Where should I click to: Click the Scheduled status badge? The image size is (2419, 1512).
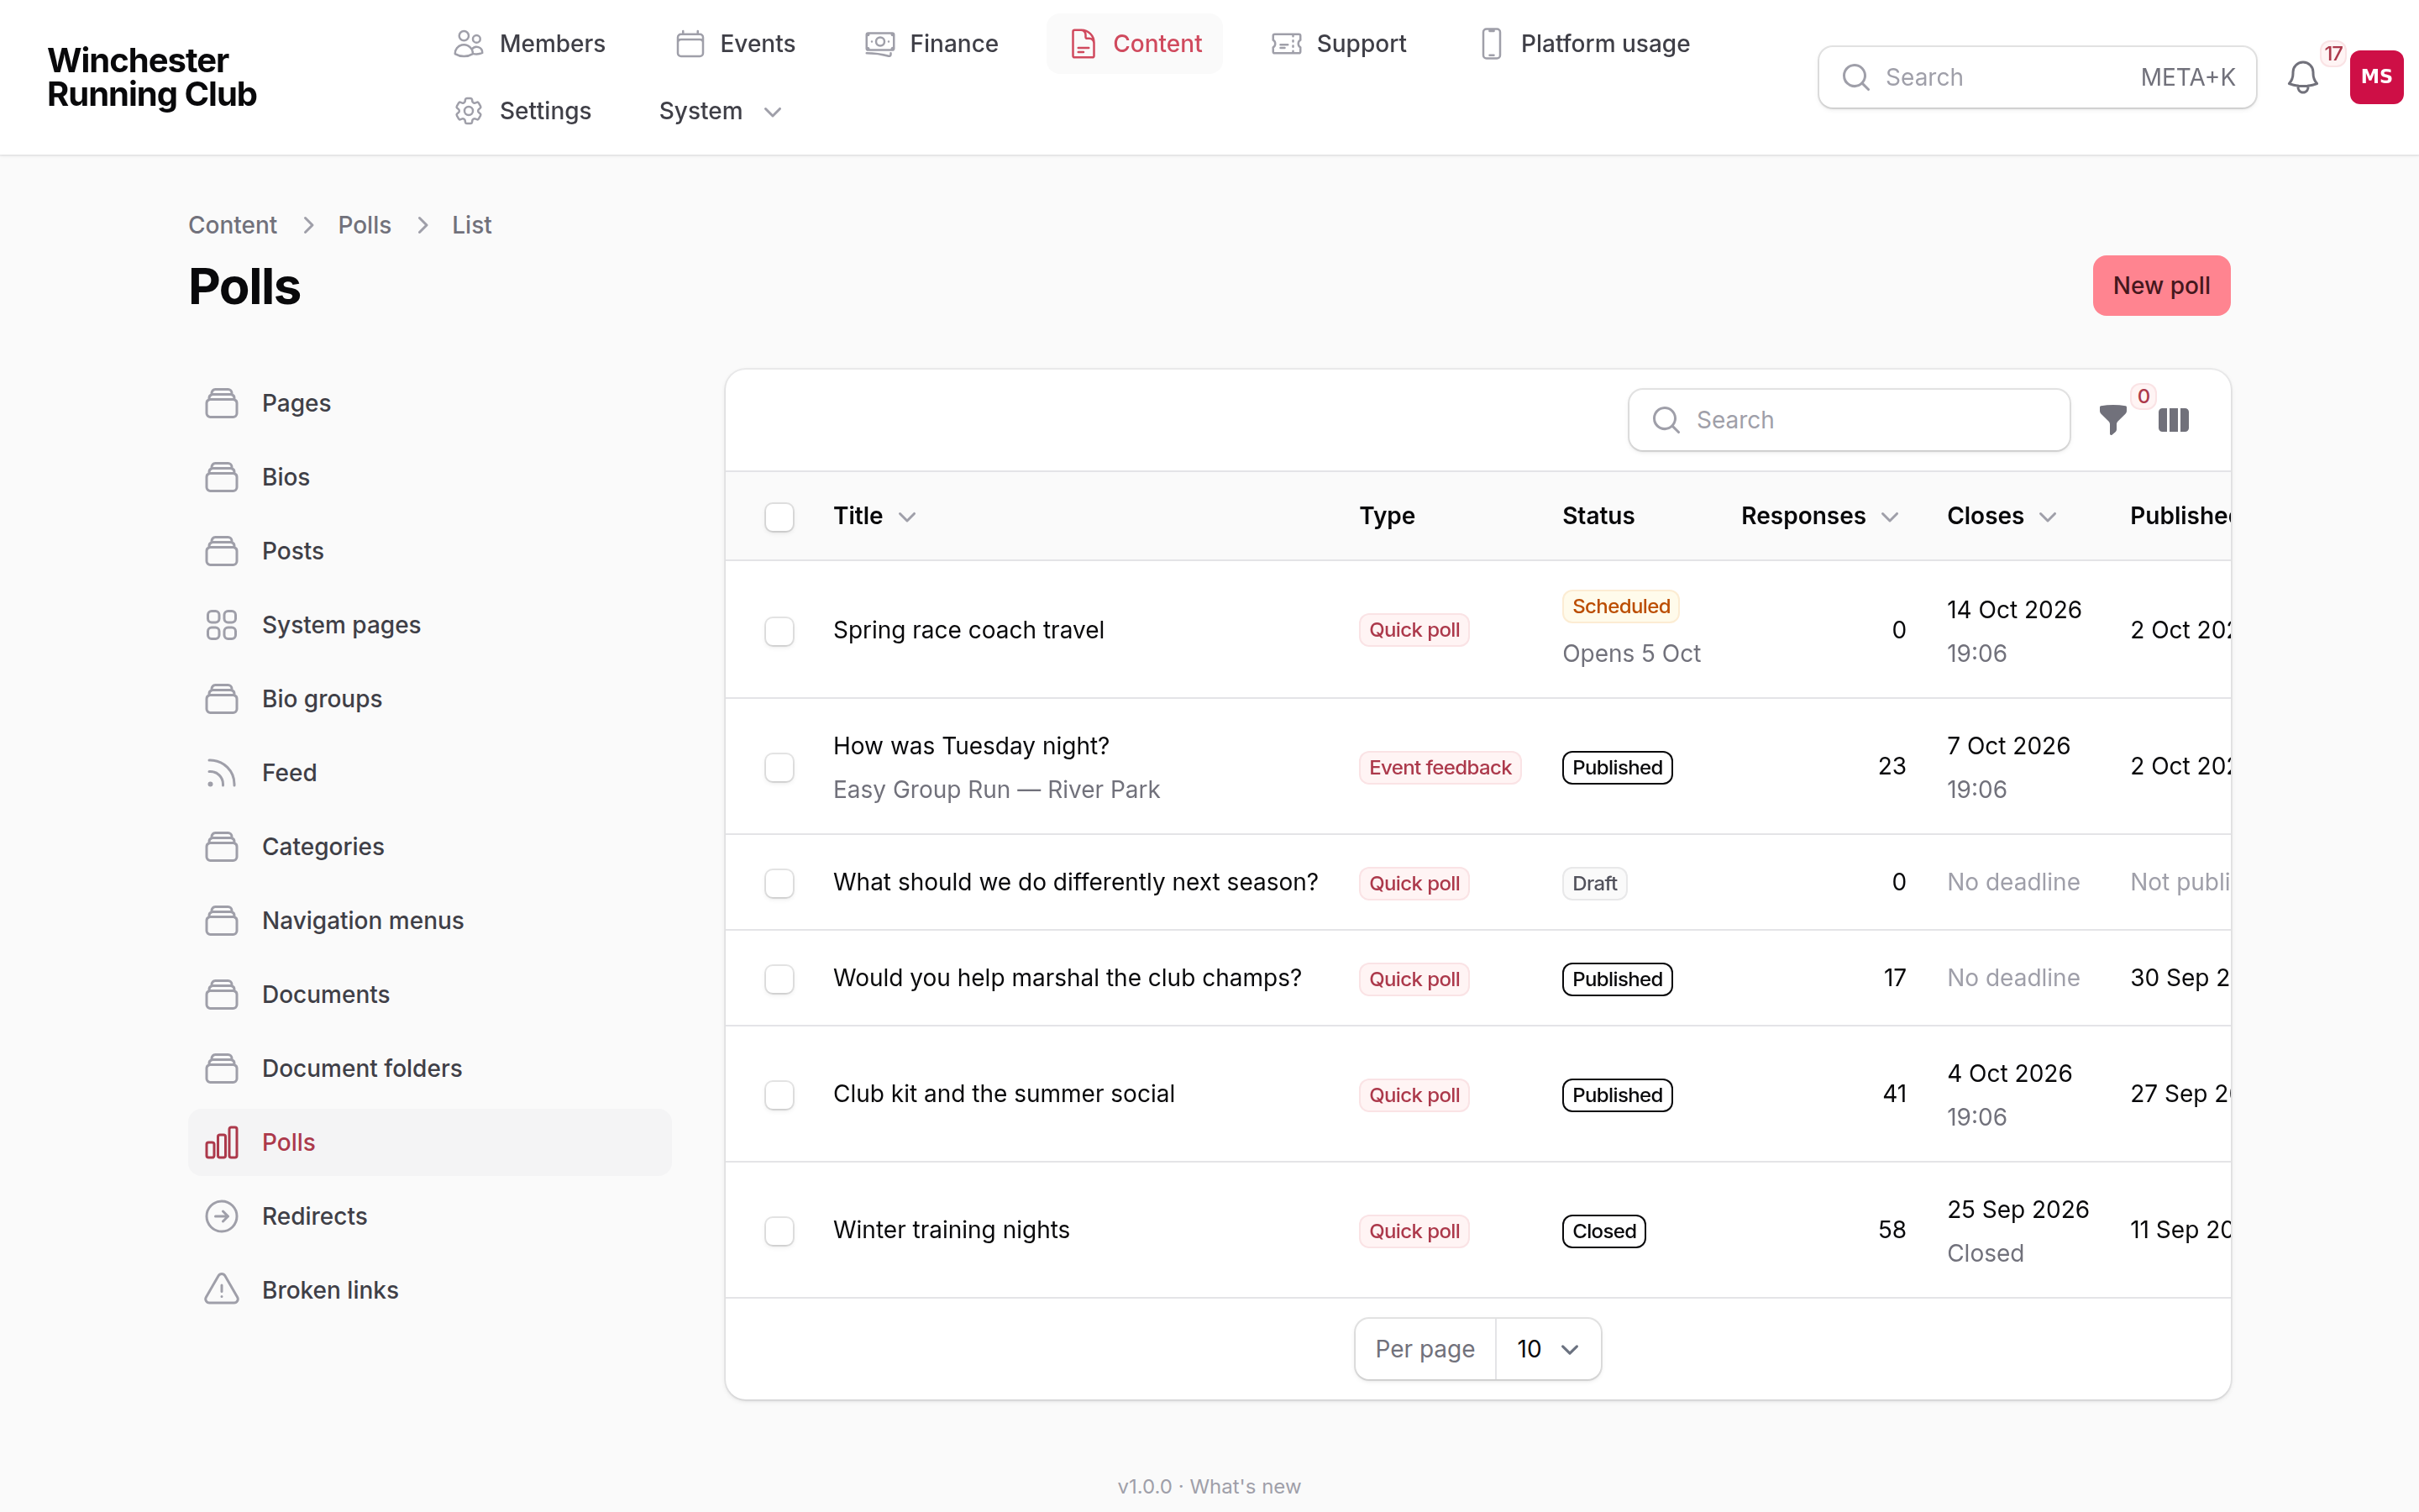1620,606
